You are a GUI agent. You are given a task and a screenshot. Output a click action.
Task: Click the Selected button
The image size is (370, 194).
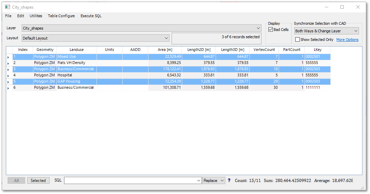[38, 181]
